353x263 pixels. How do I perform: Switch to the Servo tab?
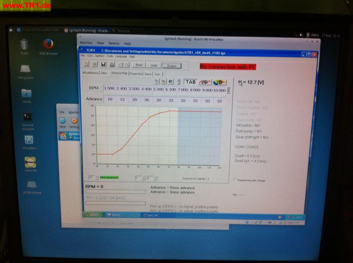[148, 74]
